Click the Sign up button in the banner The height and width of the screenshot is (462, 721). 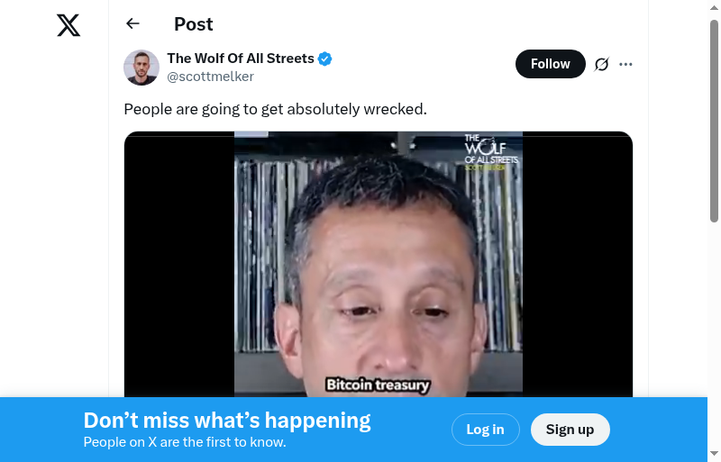tap(570, 430)
